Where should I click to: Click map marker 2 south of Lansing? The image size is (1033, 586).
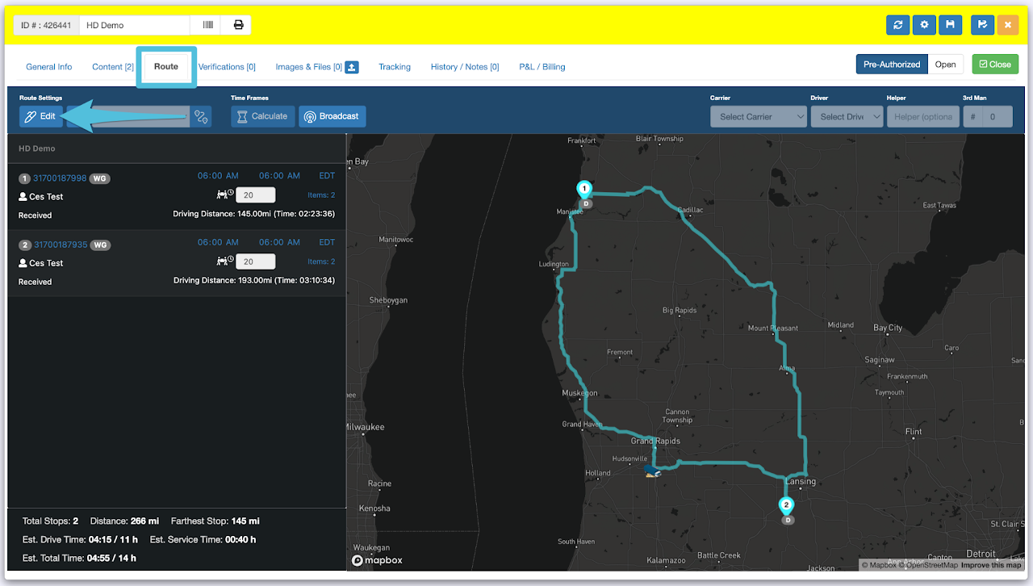tap(786, 506)
